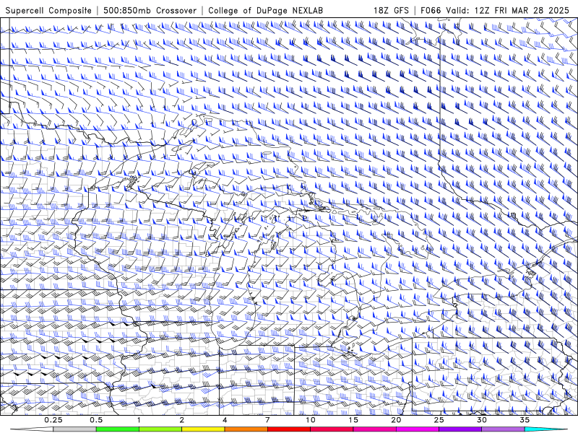This screenshot has height=433, width=578.
Task: Click the yellow color bar segment
Action: coord(203,429)
